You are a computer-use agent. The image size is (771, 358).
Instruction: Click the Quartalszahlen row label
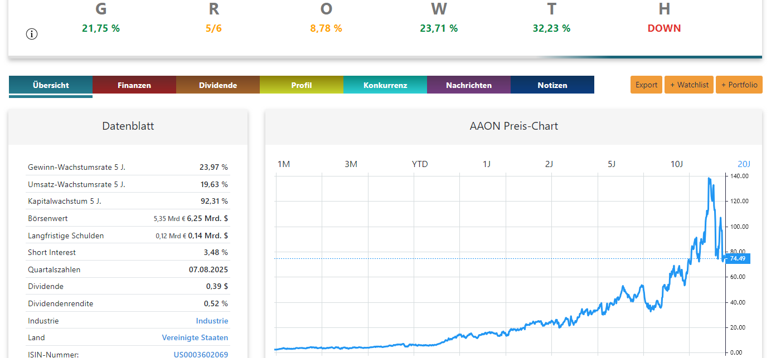54,269
